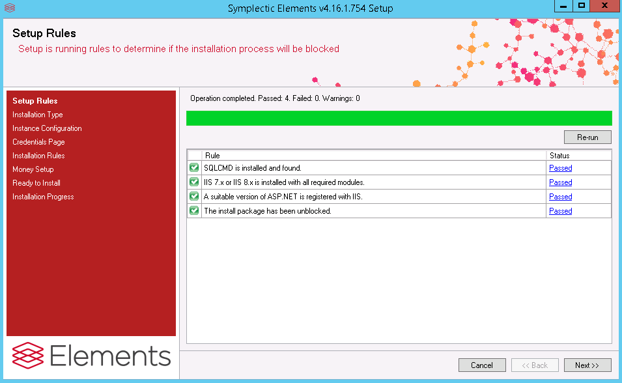The width and height of the screenshot is (622, 383).
Task: Click 'The install package has been unblocked.' text
Action: click(268, 211)
